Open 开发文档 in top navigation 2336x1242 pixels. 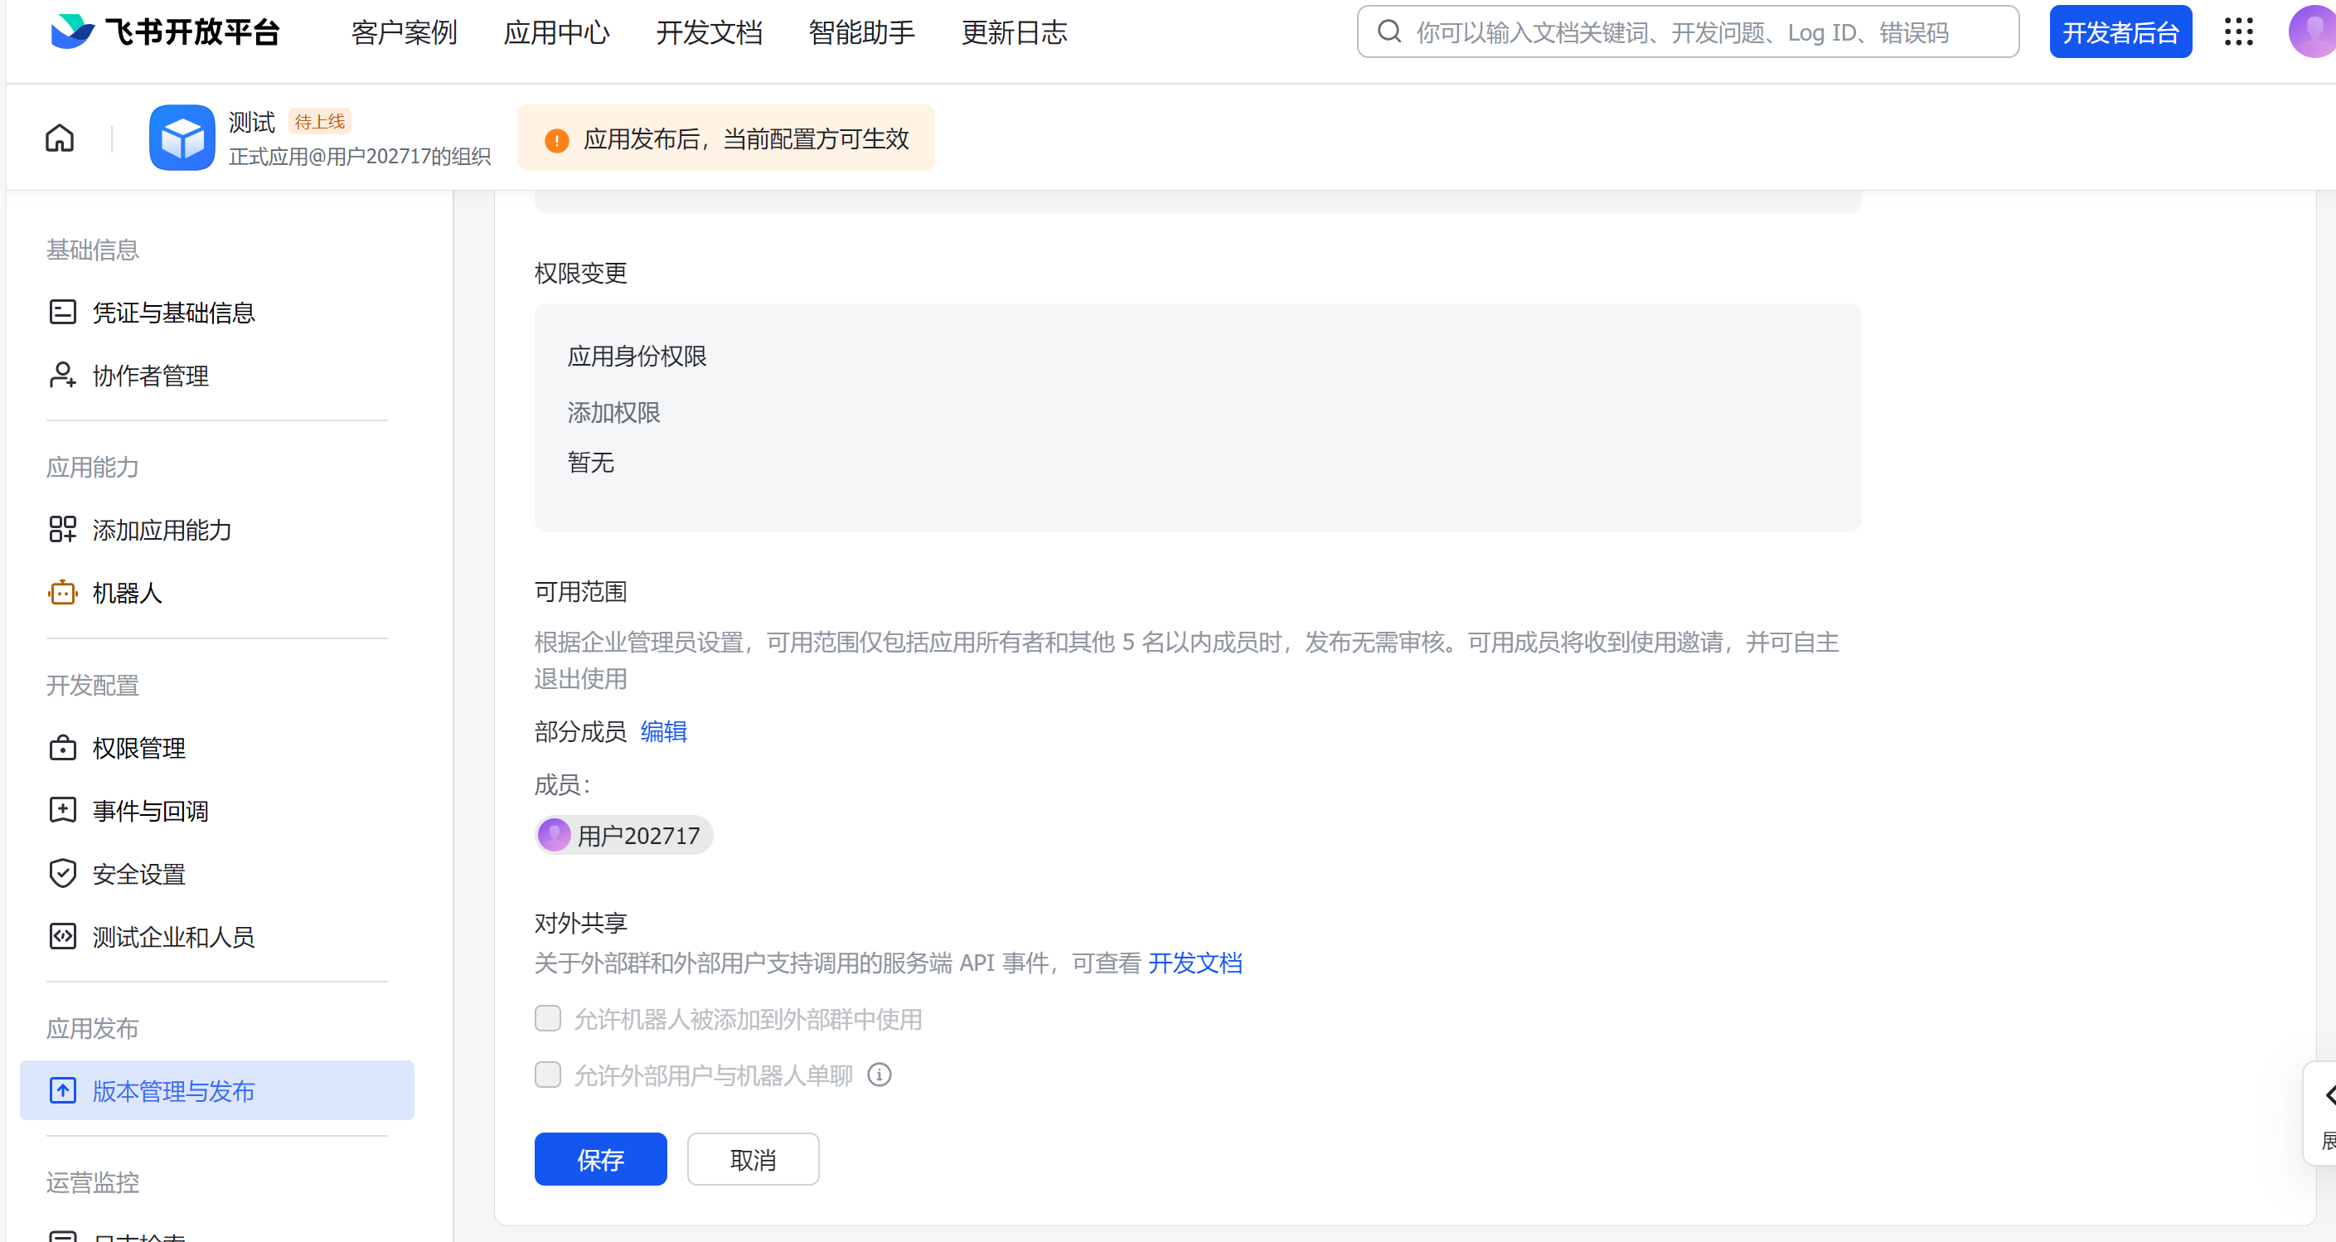pos(709,32)
